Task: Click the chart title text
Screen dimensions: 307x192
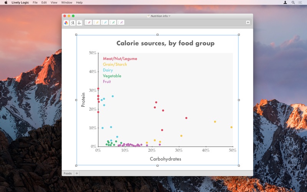Action: pos(165,43)
